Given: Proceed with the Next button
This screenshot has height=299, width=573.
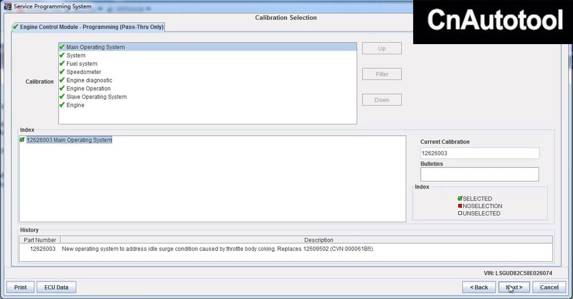Looking at the screenshot, I should [x=514, y=288].
